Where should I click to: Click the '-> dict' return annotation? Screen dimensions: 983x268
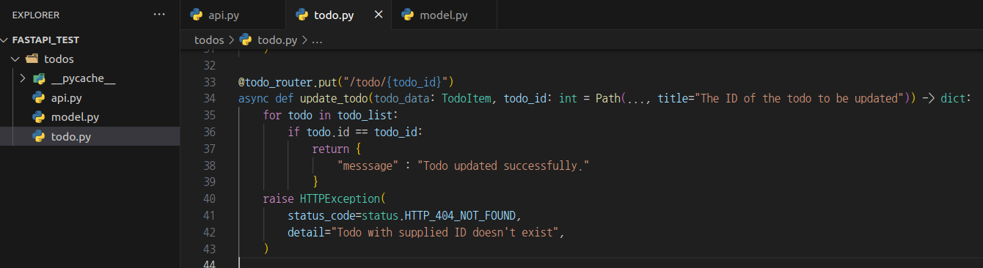tap(943, 98)
